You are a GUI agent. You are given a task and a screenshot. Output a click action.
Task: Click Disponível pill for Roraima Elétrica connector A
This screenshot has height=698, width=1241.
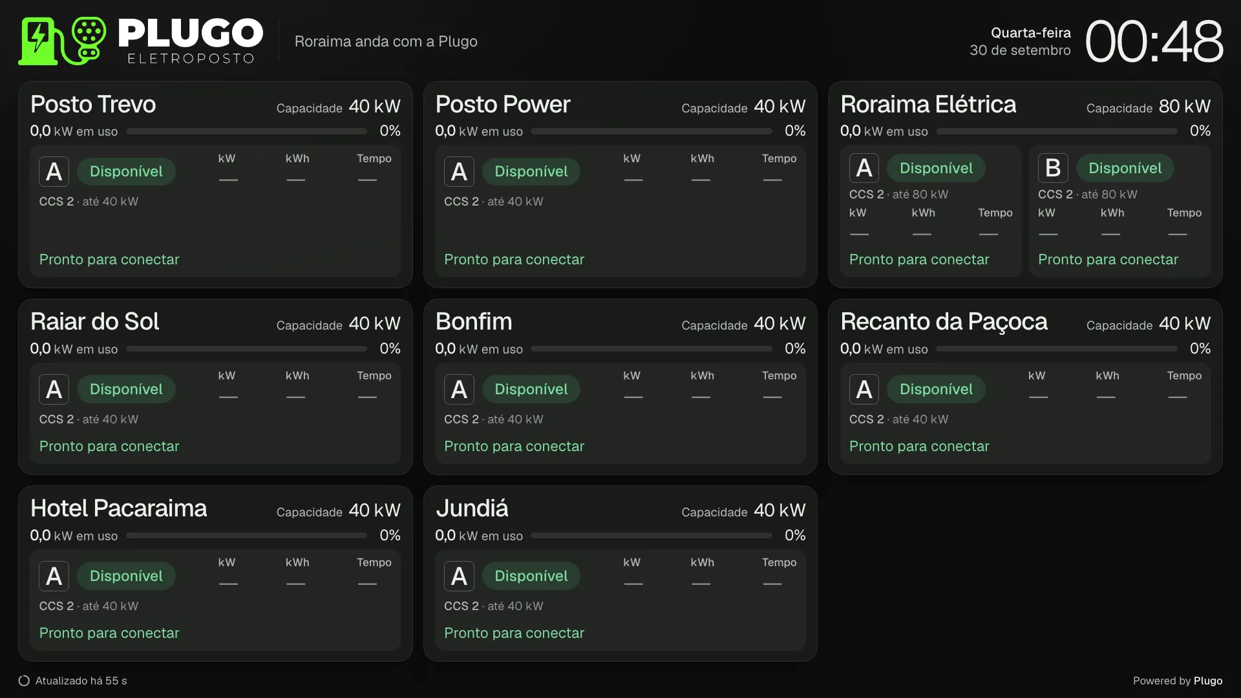point(936,168)
